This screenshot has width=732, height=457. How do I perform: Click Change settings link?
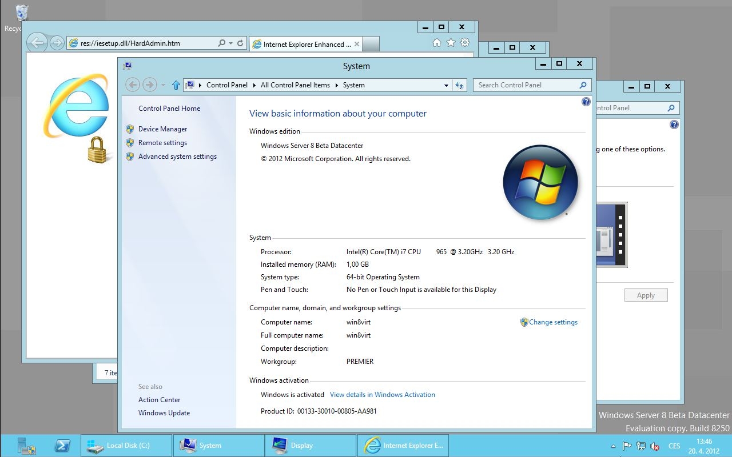pyautogui.click(x=553, y=322)
